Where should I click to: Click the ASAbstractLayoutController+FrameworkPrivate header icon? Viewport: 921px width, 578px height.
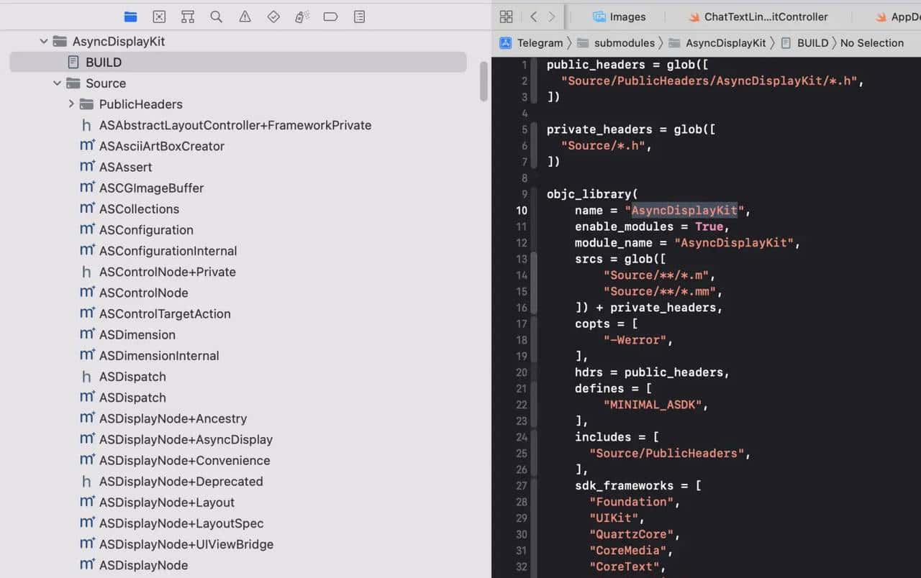(87, 125)
